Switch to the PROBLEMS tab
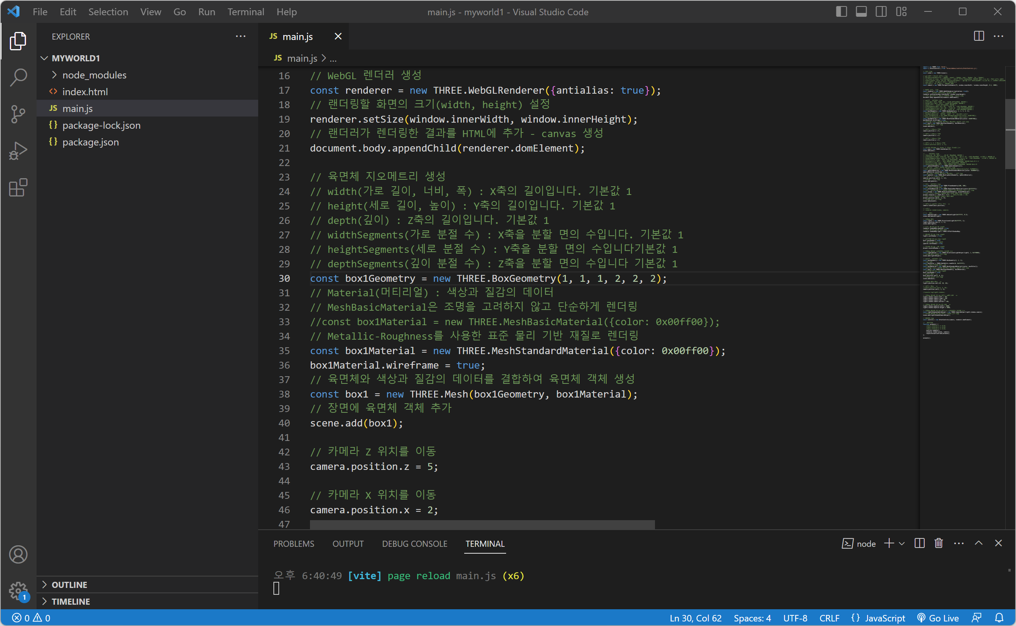1016x626 pixels. 294,544
